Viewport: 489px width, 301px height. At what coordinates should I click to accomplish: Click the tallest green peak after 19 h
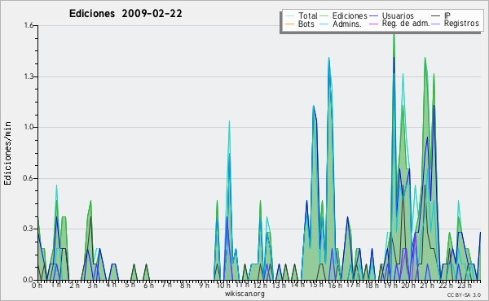[394, 36]
